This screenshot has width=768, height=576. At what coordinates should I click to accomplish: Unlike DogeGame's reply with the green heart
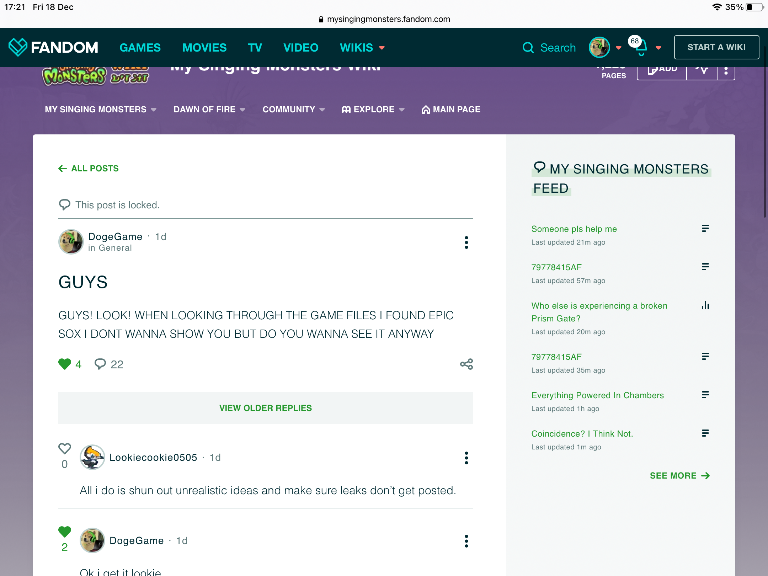coord(65,532)
